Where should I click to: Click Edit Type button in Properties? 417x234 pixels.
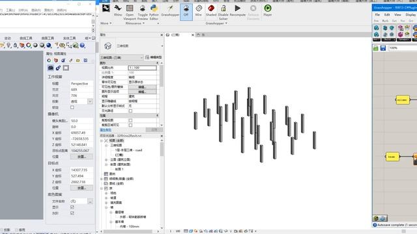click(x=154, y=57)
